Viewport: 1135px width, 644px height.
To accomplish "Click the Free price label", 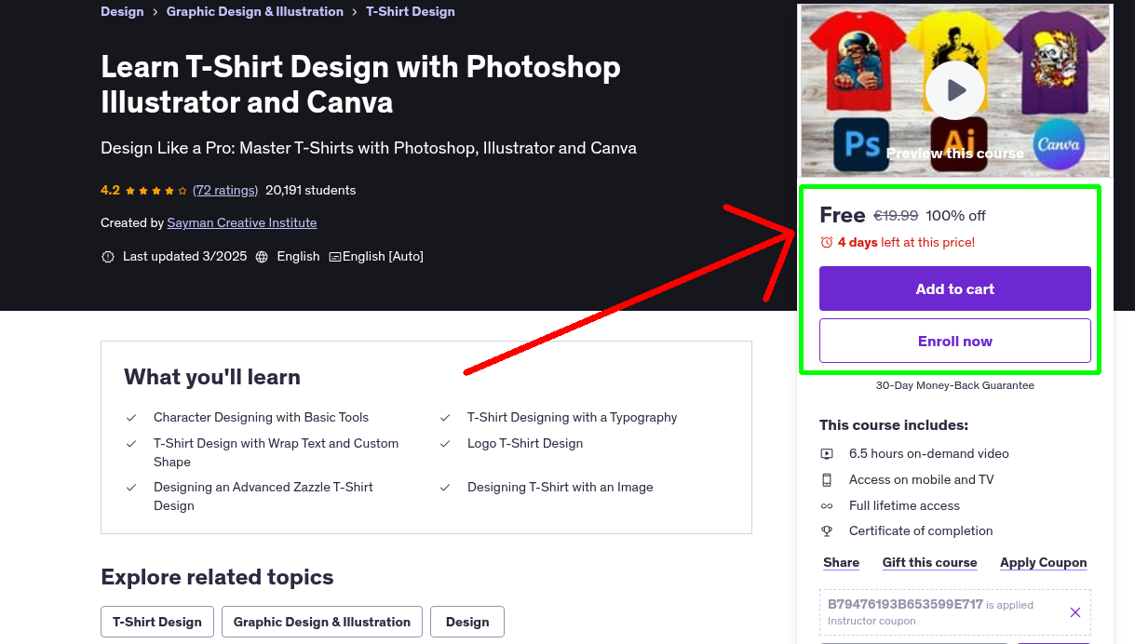I will click(843, 215).
